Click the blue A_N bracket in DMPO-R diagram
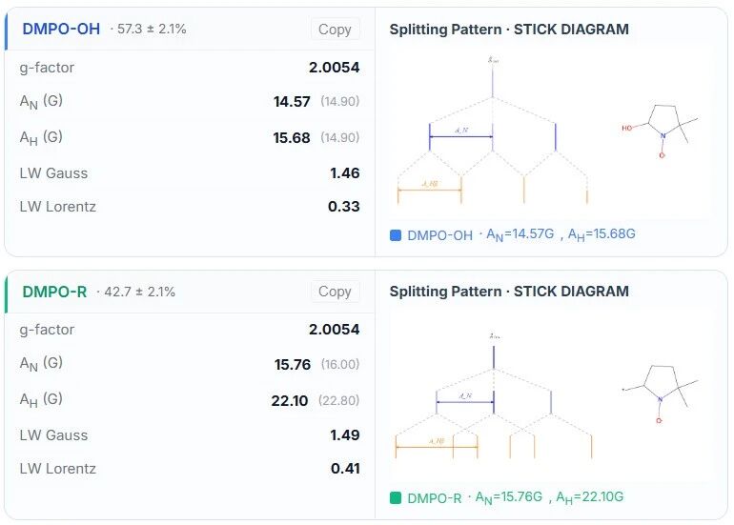Image resolution: width=734 pixels, height=525 pixels. pyautogui.click(x=464, y=402)
